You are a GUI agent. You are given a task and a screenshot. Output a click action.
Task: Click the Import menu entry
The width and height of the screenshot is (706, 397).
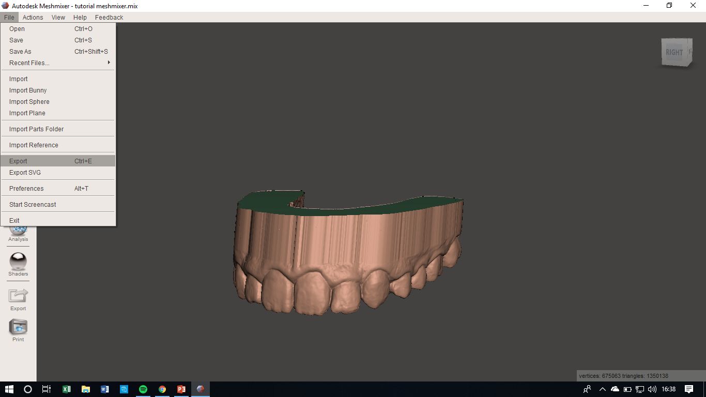(x=58, y=79)
